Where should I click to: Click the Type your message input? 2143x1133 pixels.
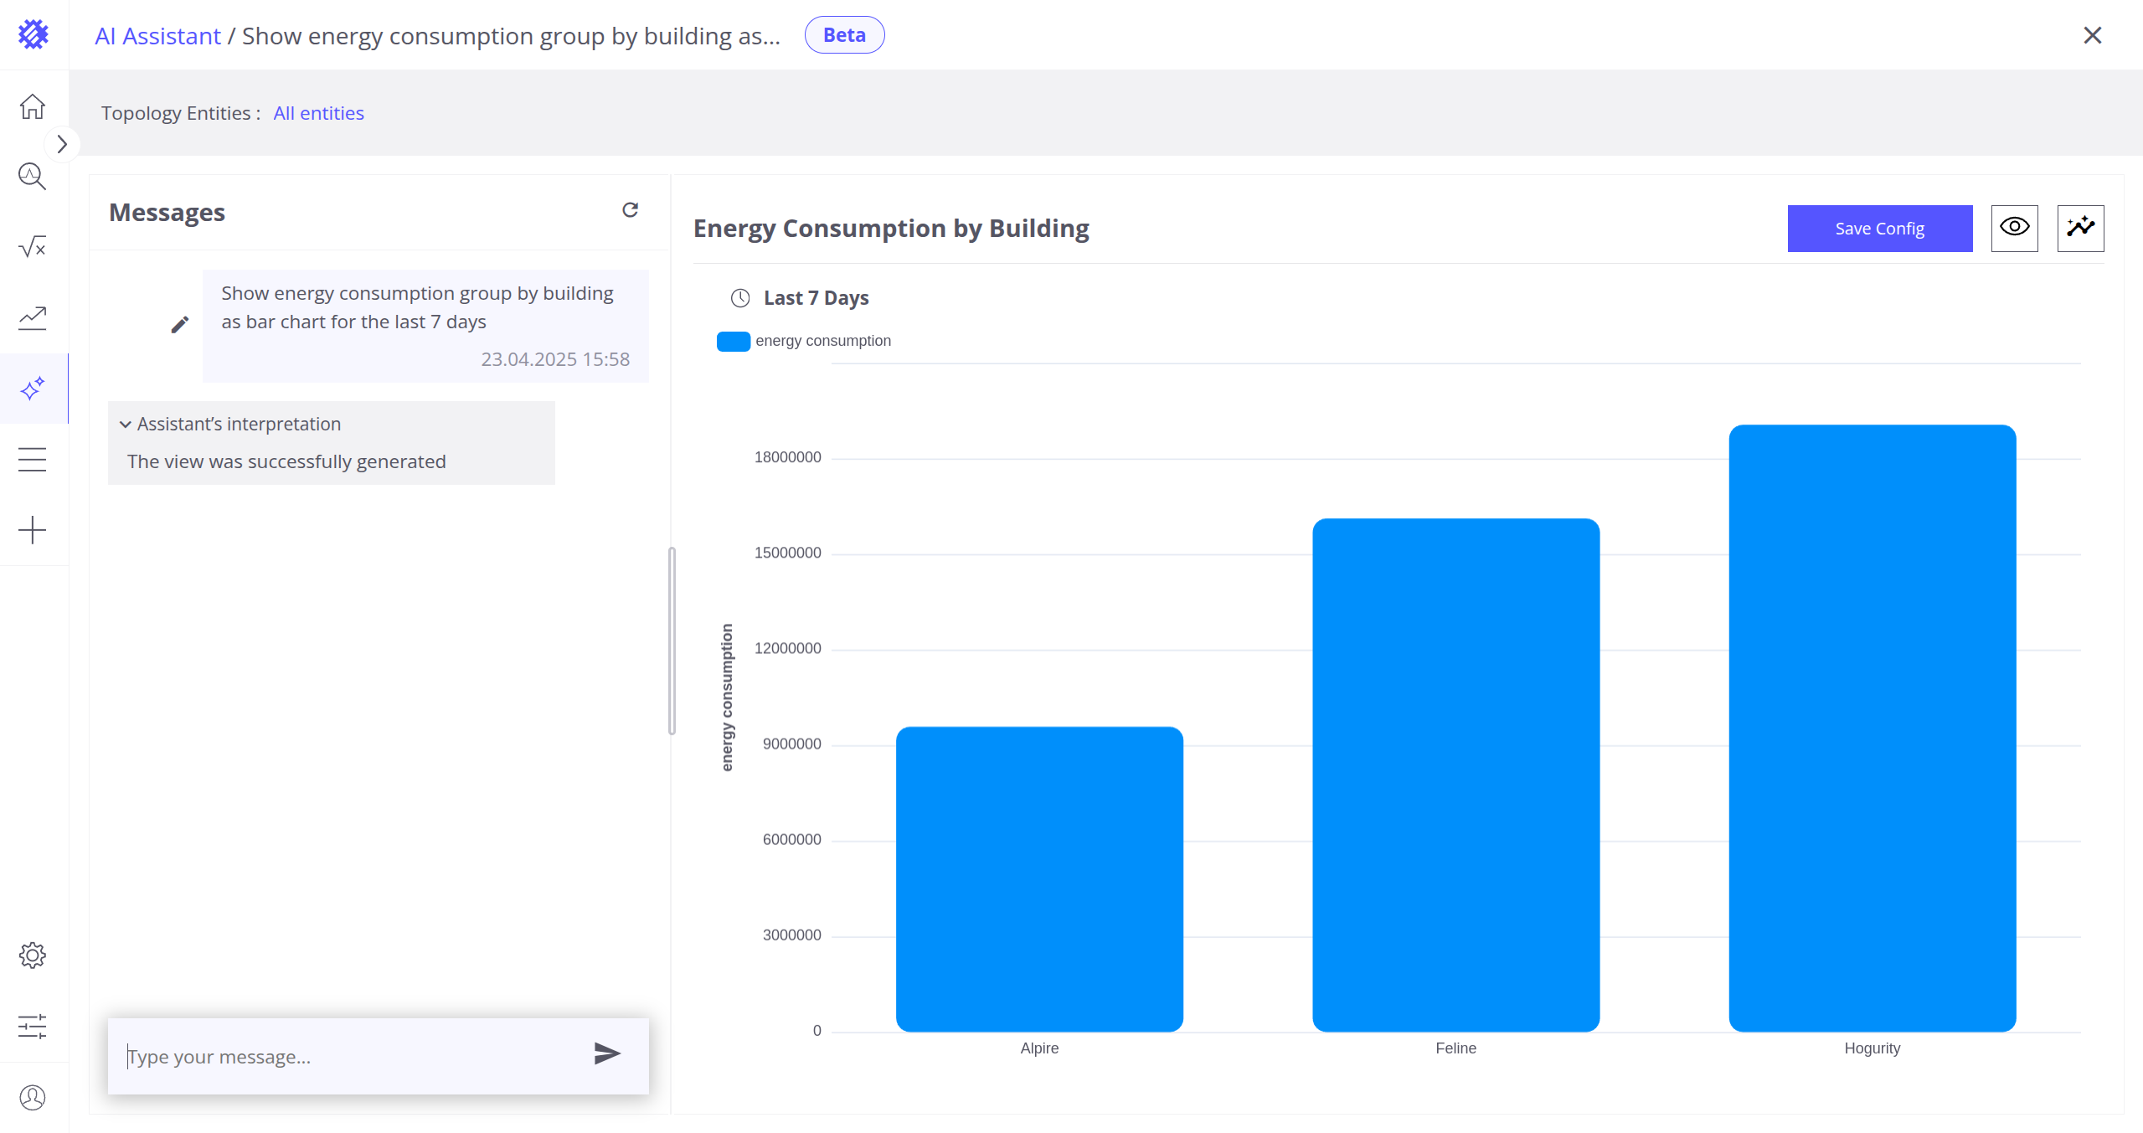click(352, 1057)
